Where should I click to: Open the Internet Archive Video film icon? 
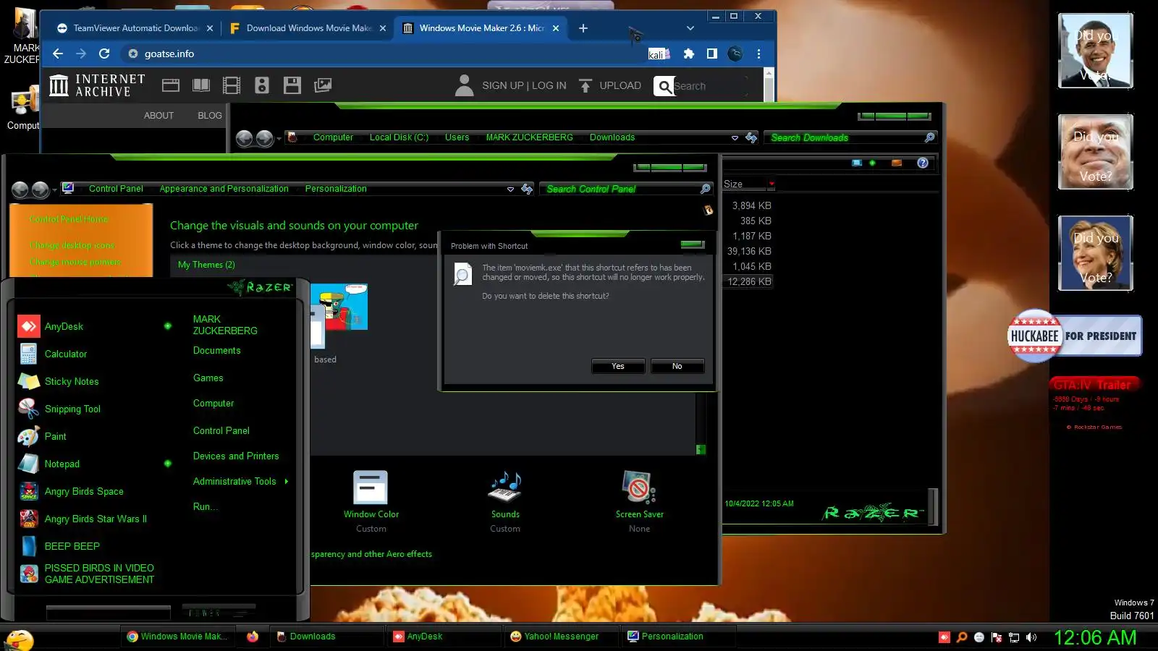click(x=232, y=85)
